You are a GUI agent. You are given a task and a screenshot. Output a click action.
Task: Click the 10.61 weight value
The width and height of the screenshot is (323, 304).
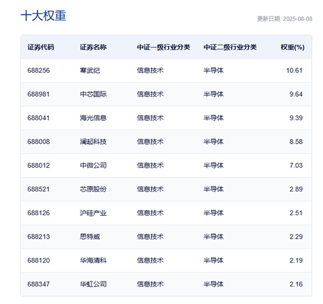click(x=294, y=71)
